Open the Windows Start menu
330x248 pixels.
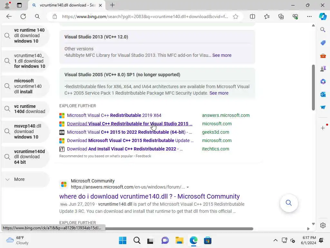coord(122,240)
